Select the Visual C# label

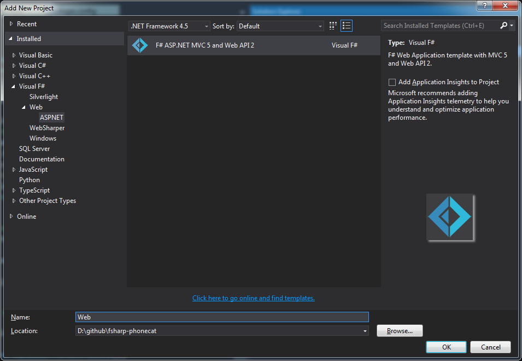pyautogui.click(x=32, y=66)
